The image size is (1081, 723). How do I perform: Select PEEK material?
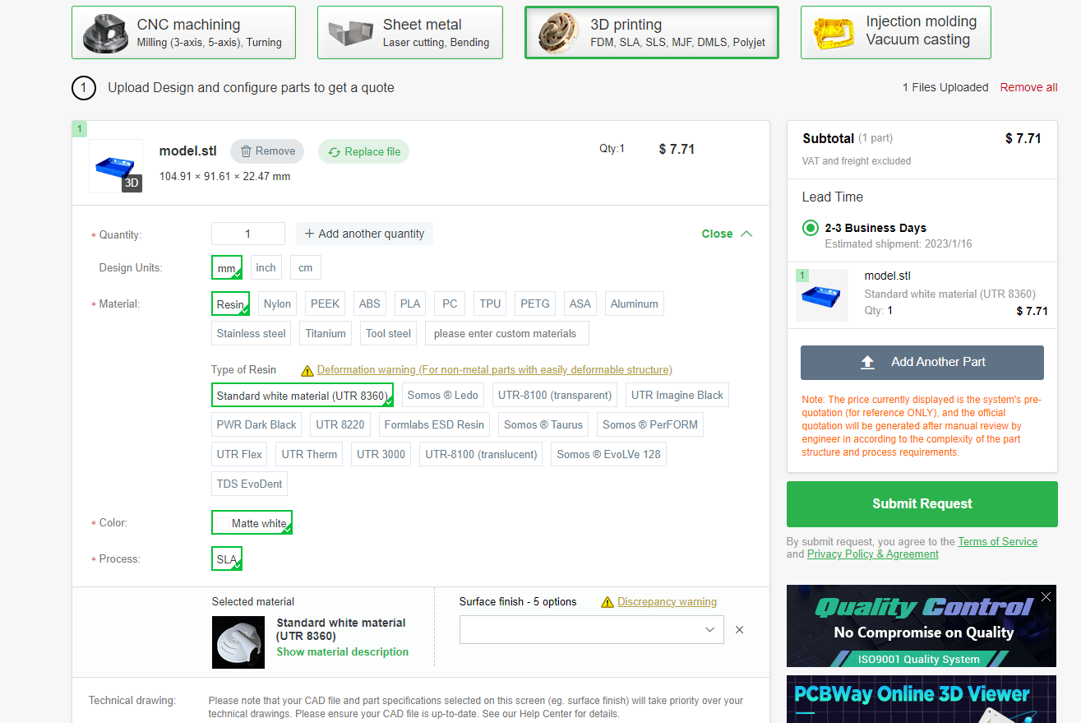(x=325, y=304)
